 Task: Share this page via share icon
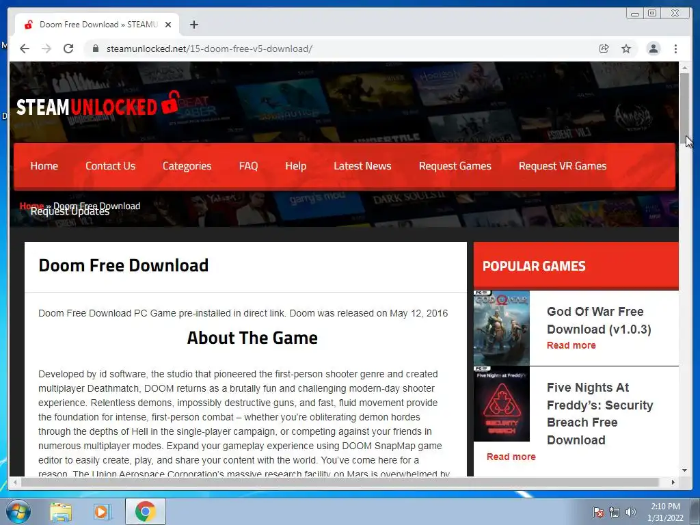coord(604,49)
